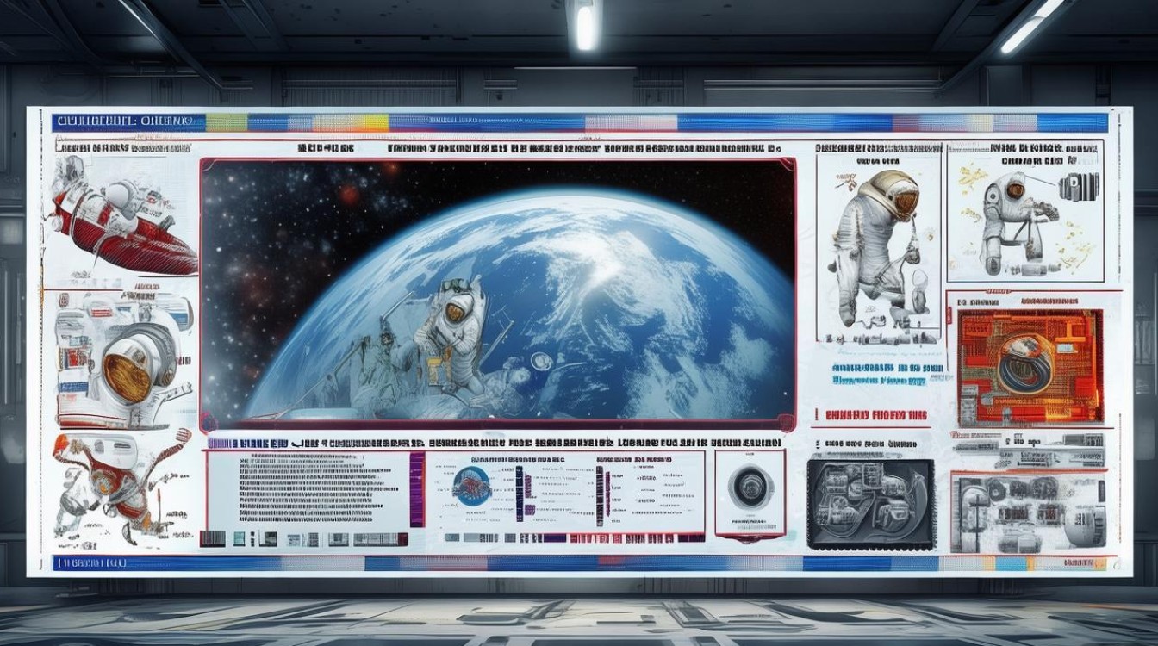The image size is (1158, 646).
Task: Click the bottom blue status bar left label
Action: [90, 563]
